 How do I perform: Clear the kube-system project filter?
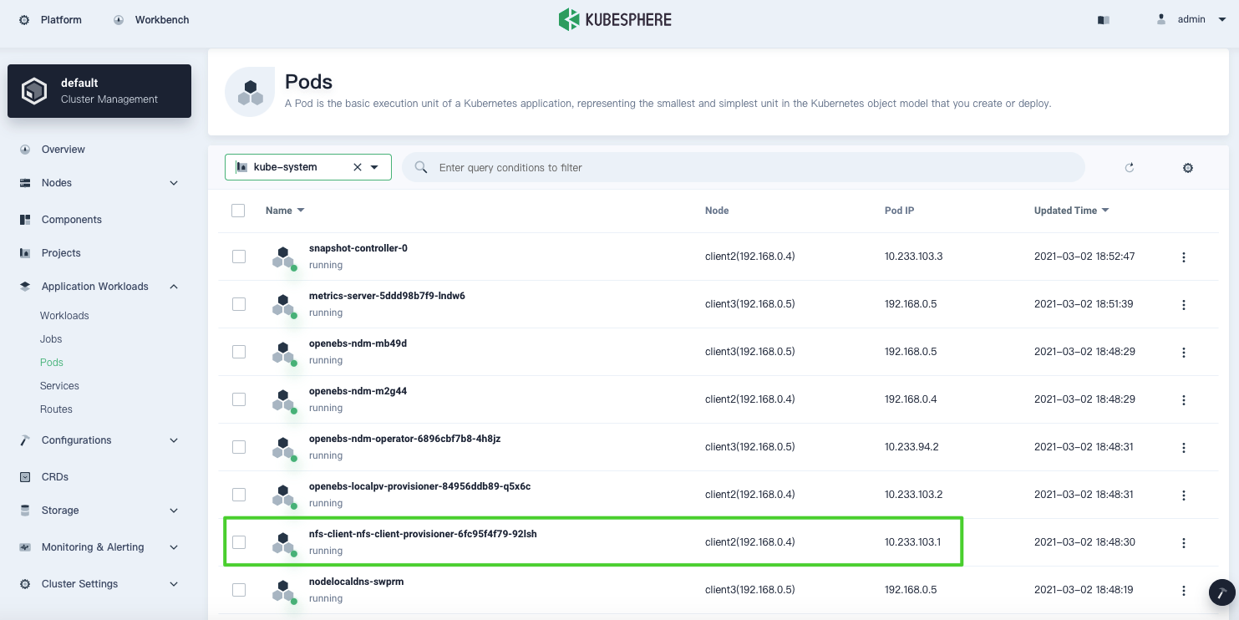point(358,167)
